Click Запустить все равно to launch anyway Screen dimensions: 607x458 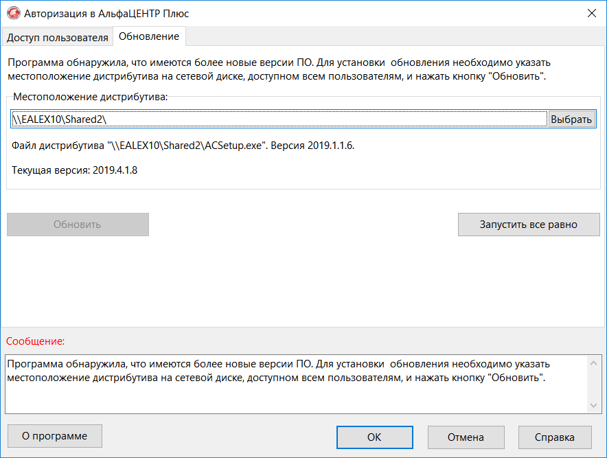pyautogui.click(x=529, y=225)
